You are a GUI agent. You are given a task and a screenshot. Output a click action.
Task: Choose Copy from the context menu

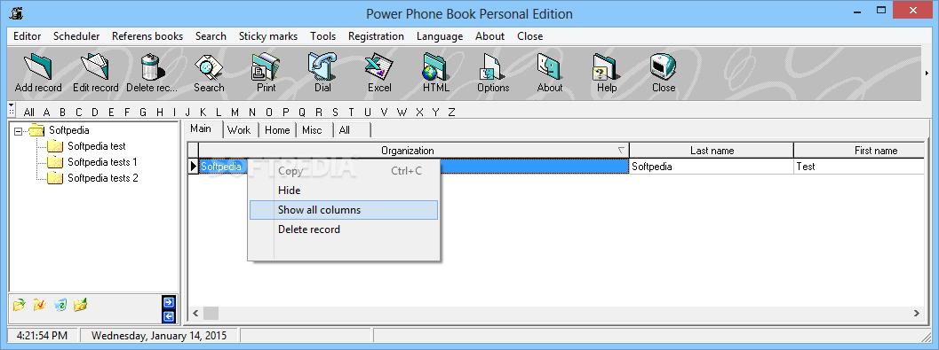click(344, 171)
